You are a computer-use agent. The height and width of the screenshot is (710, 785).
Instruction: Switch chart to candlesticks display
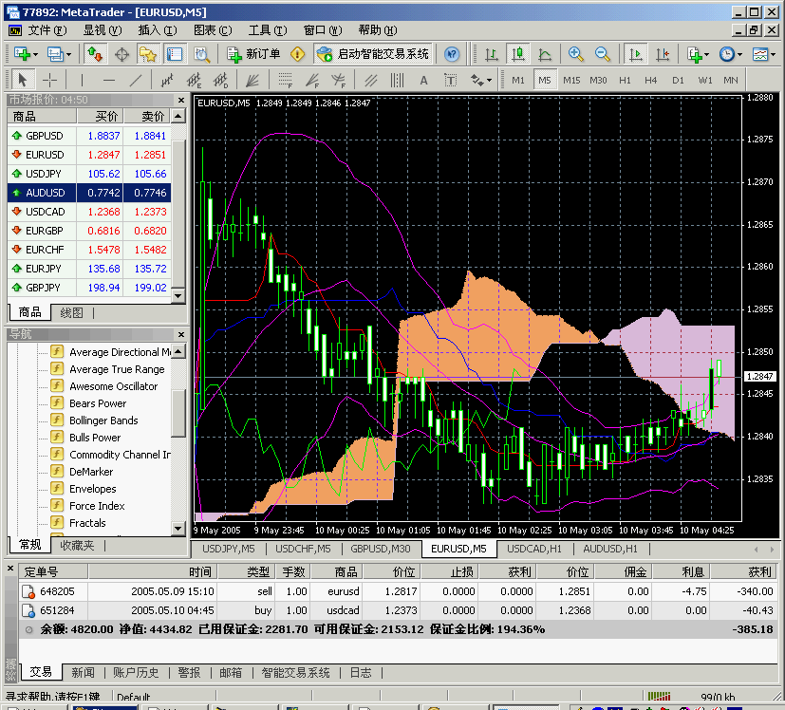pos(517,54)
